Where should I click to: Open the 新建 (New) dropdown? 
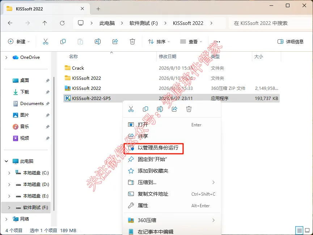19,42
